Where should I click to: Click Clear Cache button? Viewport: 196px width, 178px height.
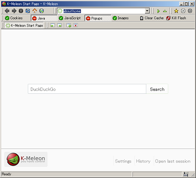click(x=152, y=18)
